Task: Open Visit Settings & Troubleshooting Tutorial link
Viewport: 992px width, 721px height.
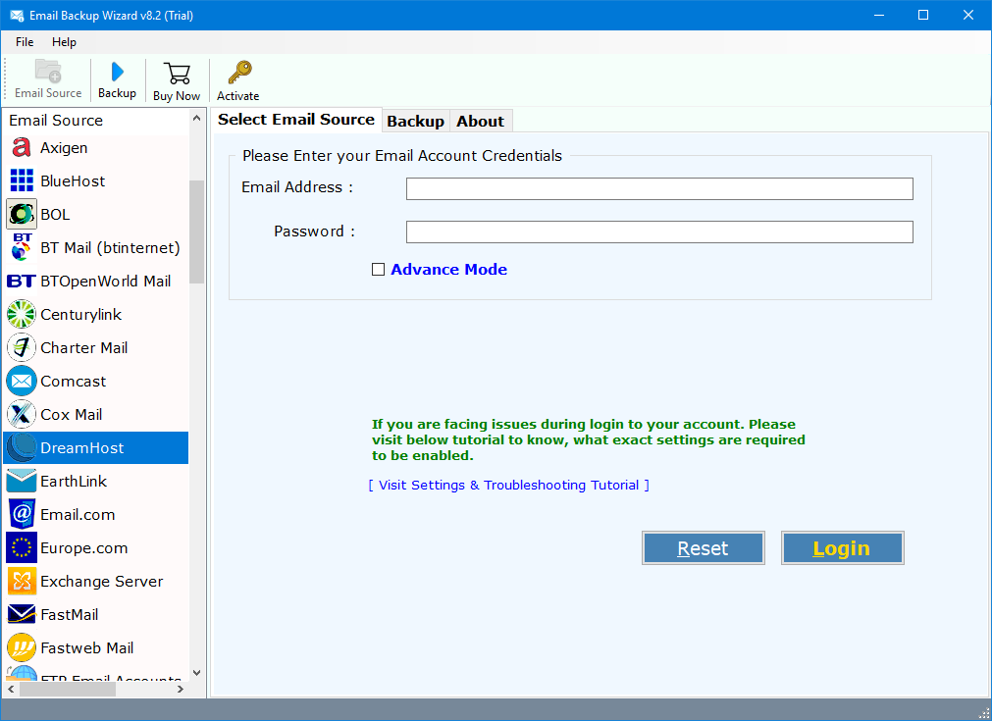Action: click(508, 486)
